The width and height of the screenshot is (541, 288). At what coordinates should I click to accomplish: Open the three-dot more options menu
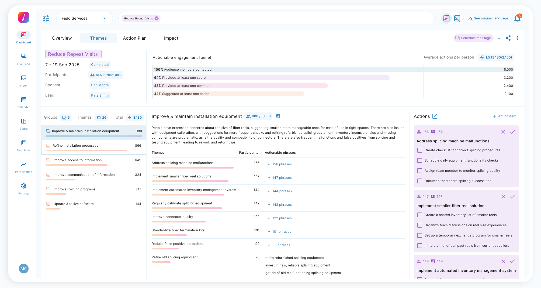click(x=517, y=38)
